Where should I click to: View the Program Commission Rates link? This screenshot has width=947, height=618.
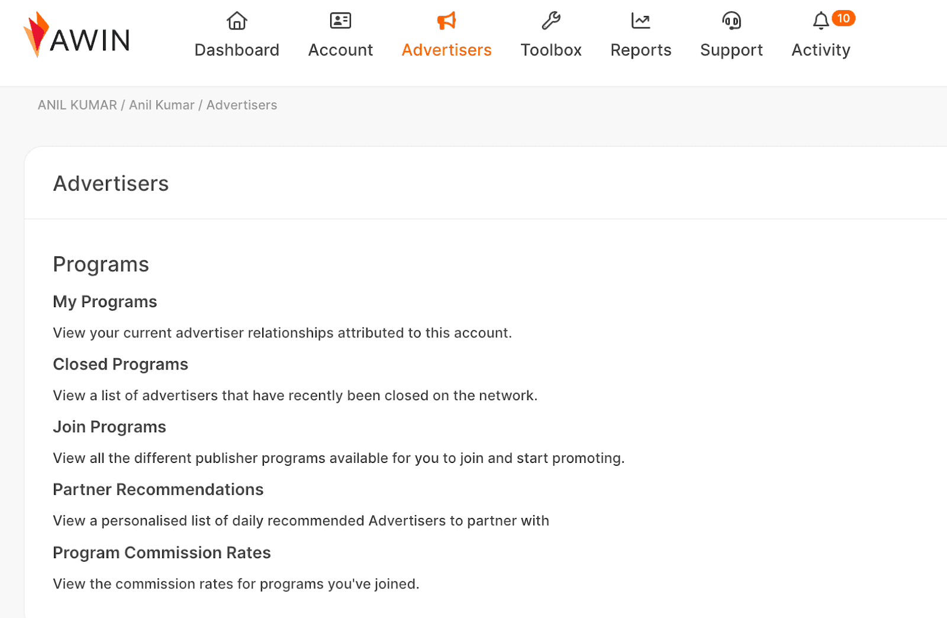click(x=162, y=553)
